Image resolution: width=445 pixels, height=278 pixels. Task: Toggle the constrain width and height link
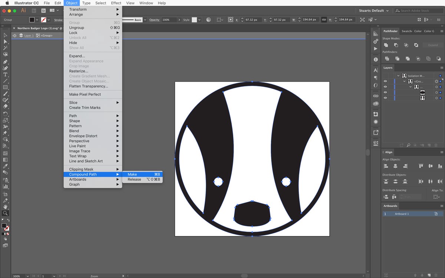324,20
